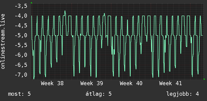Click the 'Week 38' axis label
Viewport: 207px width, 101px height.
point(52,83)
